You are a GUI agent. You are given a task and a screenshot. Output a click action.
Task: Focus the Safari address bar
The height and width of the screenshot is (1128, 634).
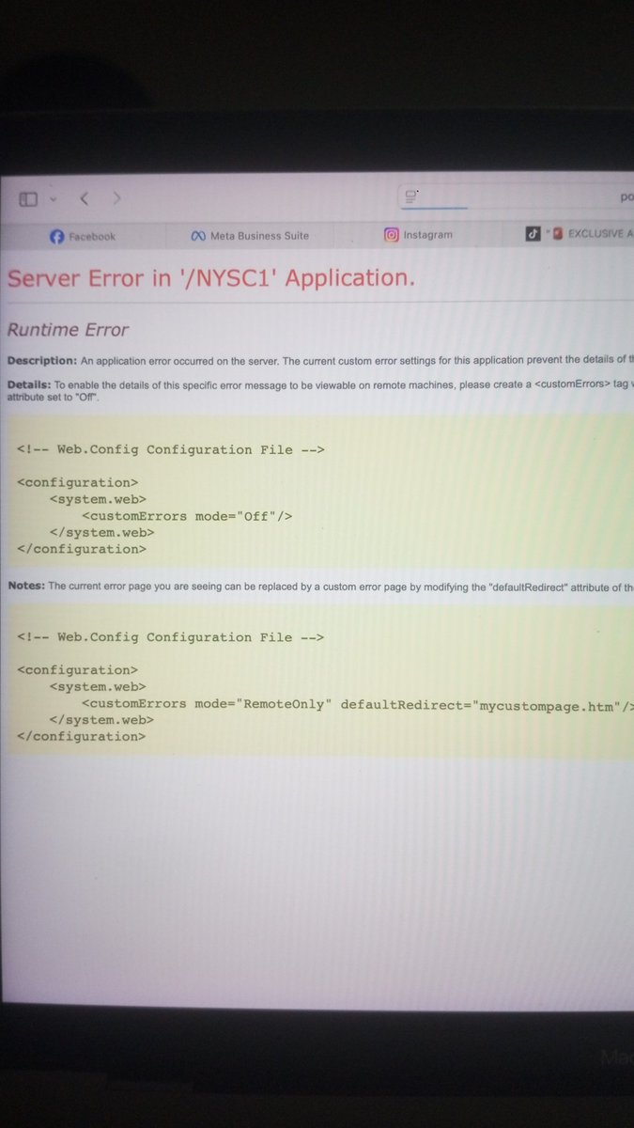[x=517, y=197]
